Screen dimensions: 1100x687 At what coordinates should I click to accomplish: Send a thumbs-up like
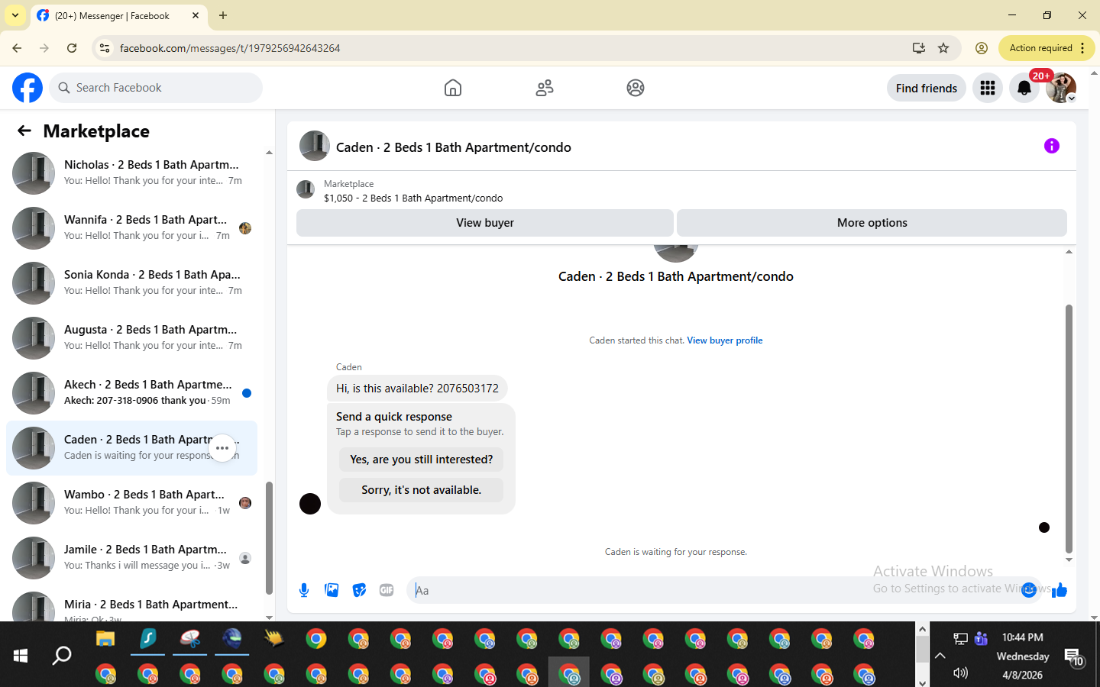point(1060,590)
